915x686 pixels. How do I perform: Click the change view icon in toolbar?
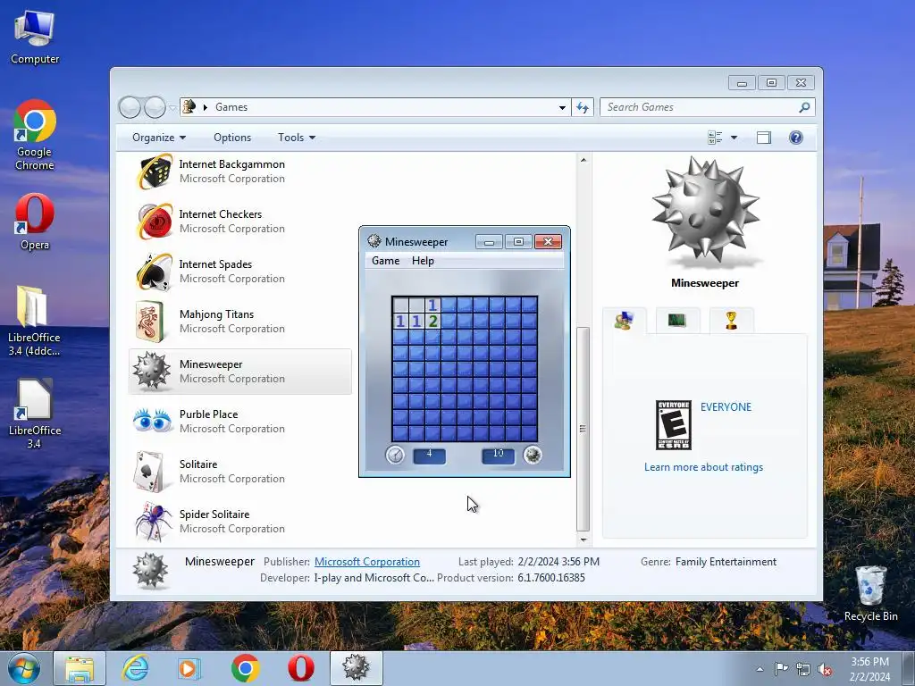[715, 138]
